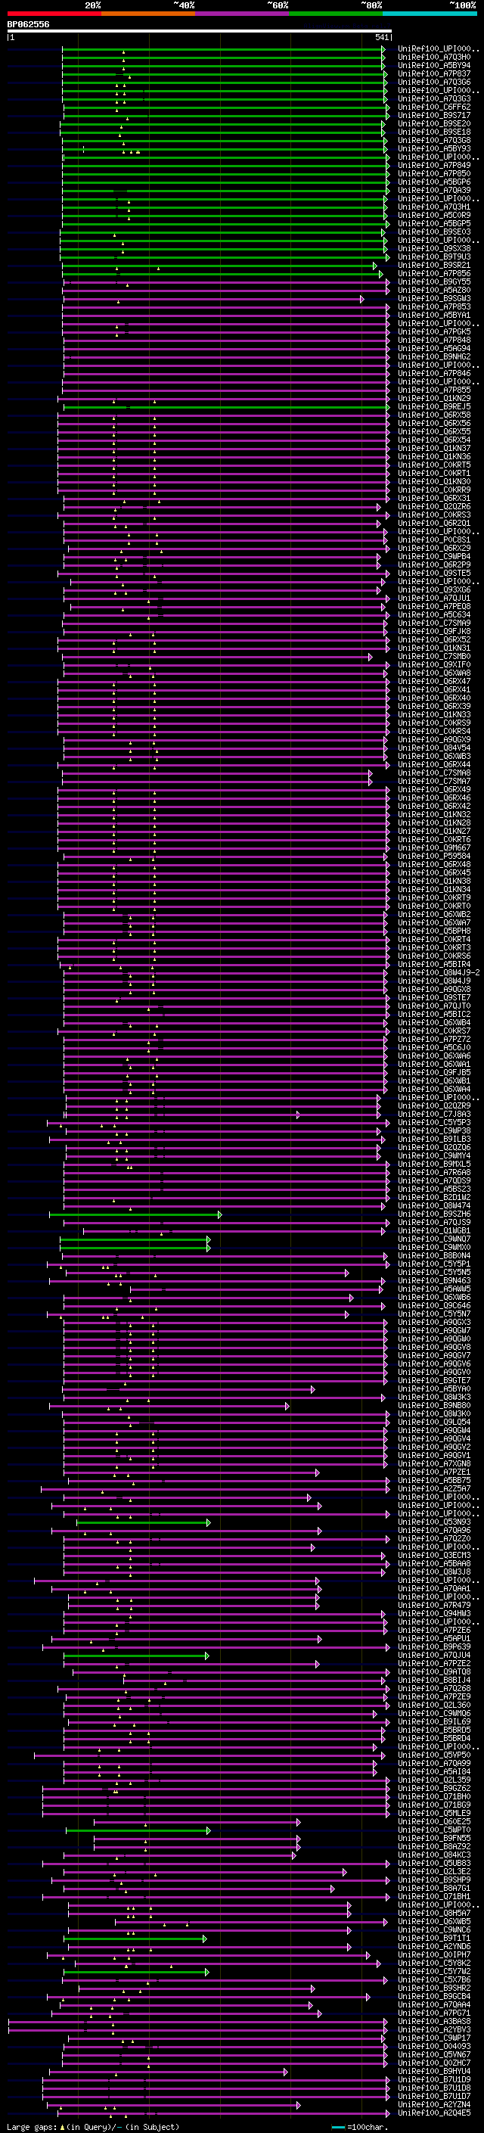Select hit label UniRef100_B9REJ5

click(x=434, y=407)
